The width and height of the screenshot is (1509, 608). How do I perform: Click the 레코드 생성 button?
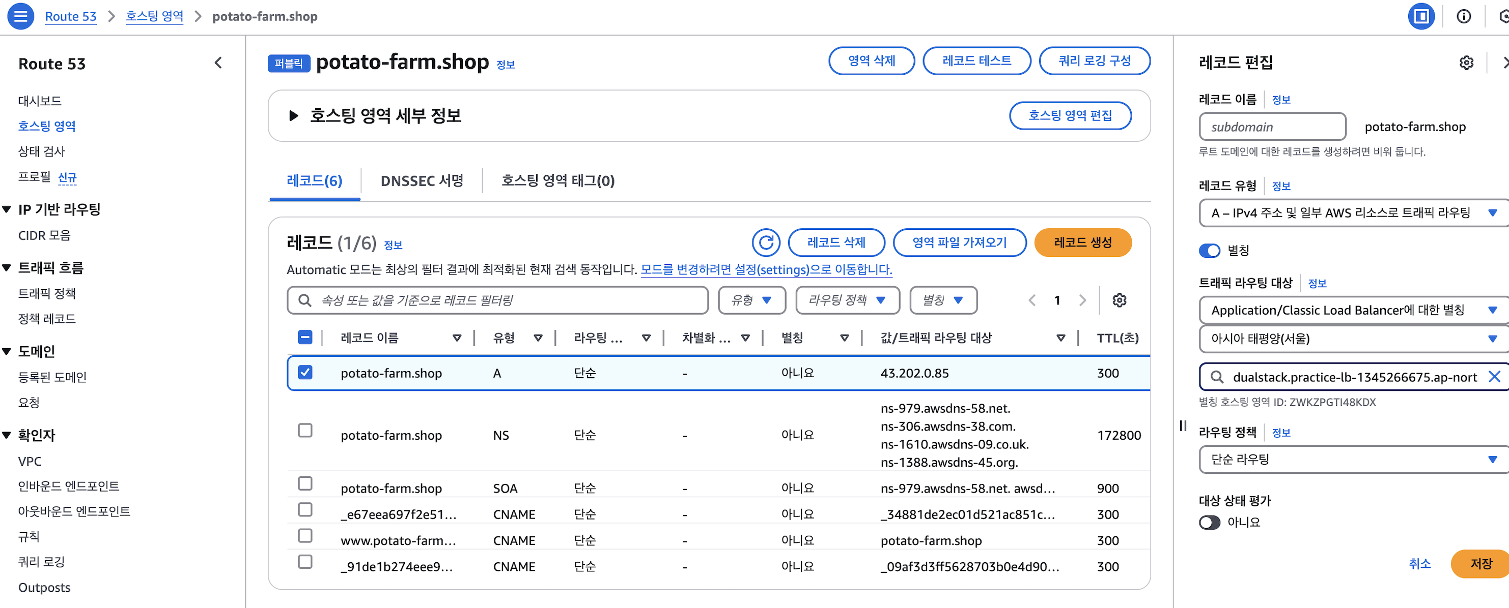coord(1082,242)
